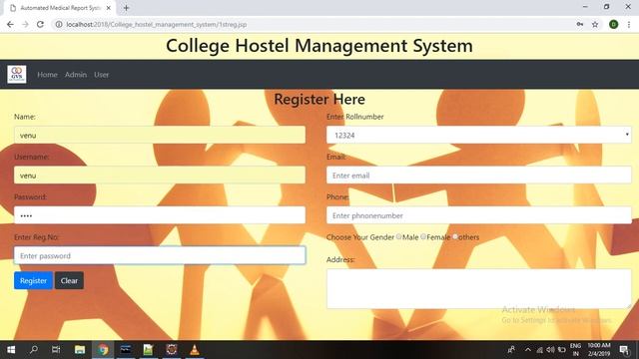
Task: Click the volume tray icon
Action: click(550, 350)
